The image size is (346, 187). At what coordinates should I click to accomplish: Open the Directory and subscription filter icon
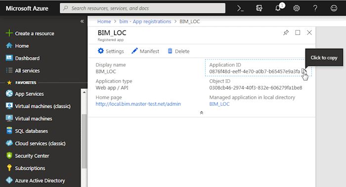[259, 8]
